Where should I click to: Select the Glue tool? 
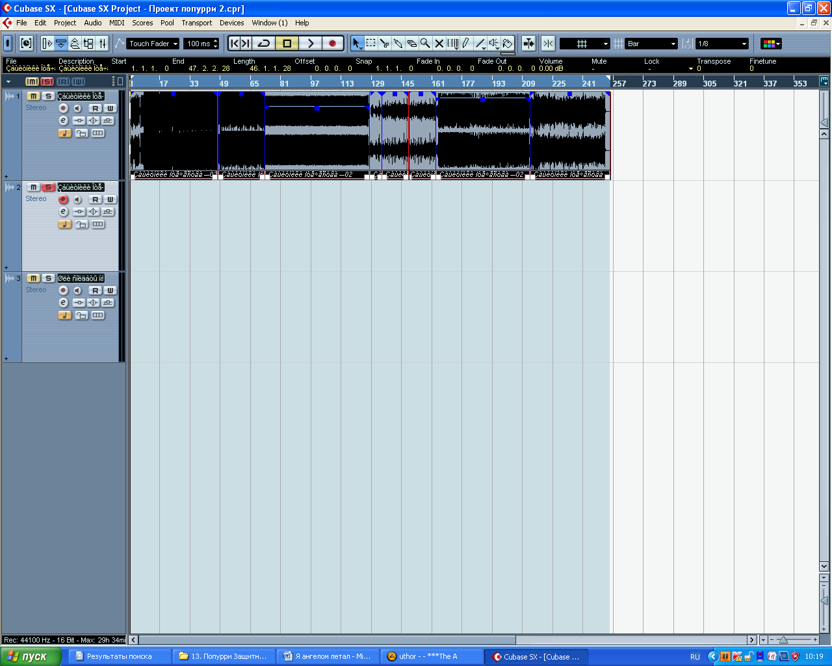coord(398,44)
